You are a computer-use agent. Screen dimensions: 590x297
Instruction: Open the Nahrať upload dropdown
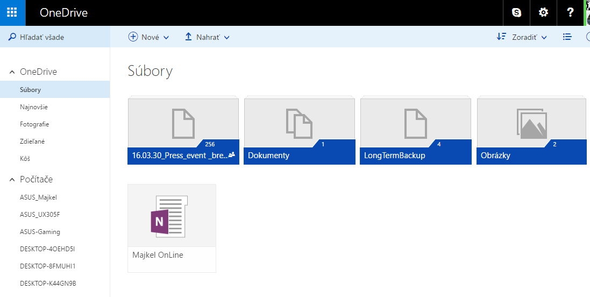(x=207, y=37)
